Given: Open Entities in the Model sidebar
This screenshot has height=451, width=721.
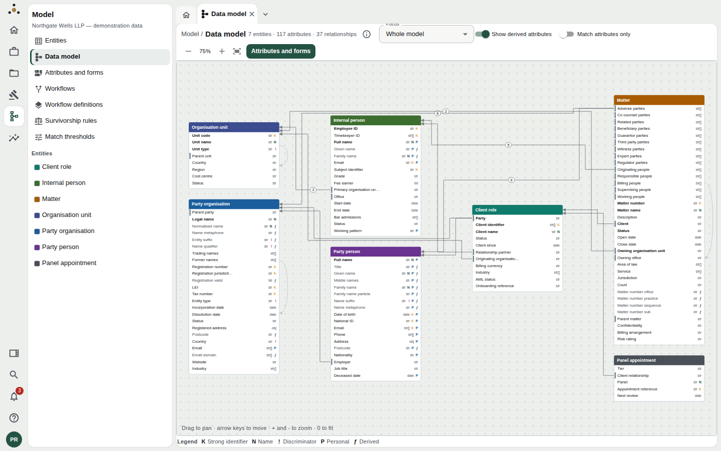Looking at the screenshot, I should pyautogui.click(x=100, y=41).
